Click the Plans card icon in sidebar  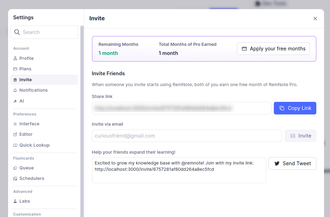(15, 69)
